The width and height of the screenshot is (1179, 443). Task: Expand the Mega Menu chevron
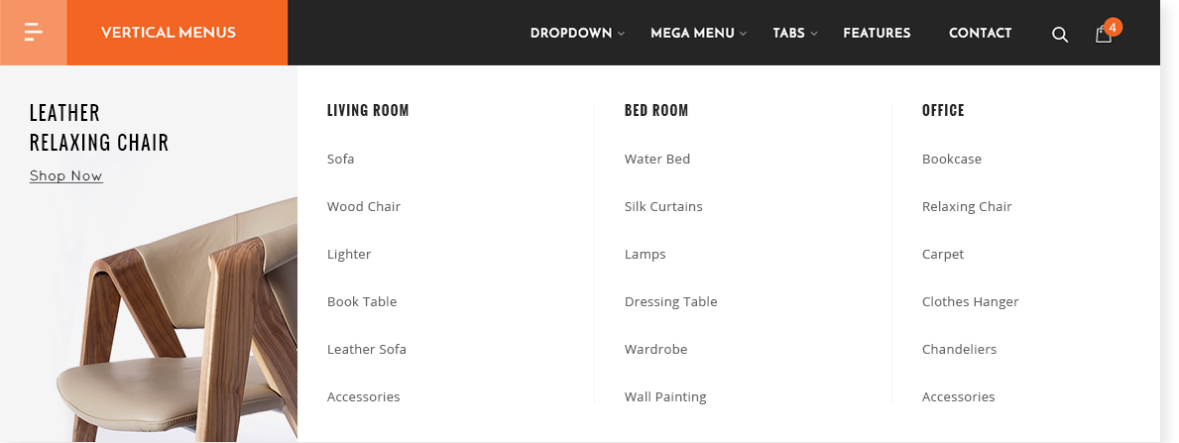pos(743,34)
